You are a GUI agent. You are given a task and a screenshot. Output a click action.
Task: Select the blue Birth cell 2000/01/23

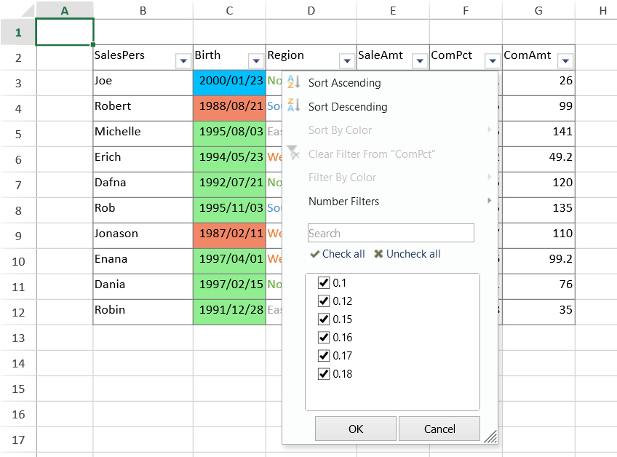[229, 82]
